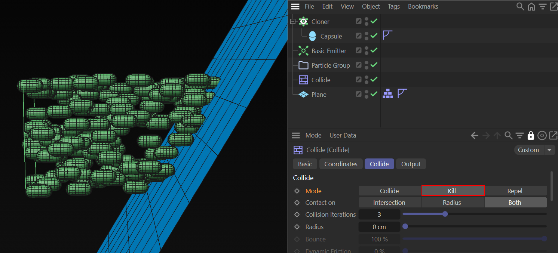
Task: Open the File menu
Action: 309,6
